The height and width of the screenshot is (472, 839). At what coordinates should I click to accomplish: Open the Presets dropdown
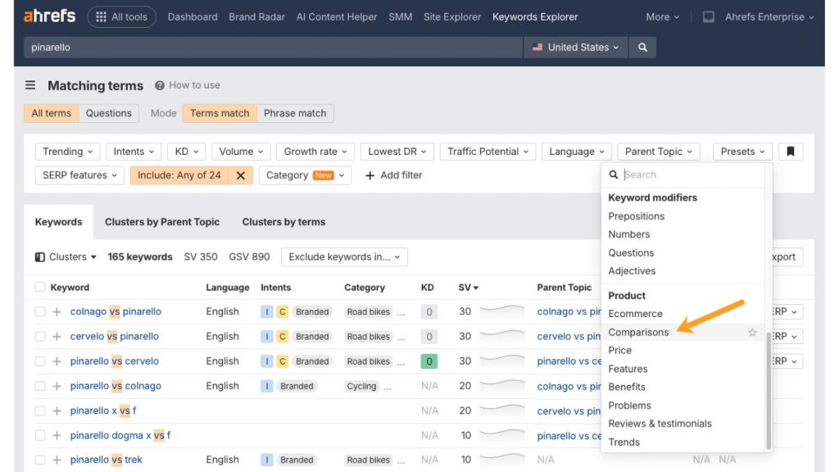pos(742,152)
